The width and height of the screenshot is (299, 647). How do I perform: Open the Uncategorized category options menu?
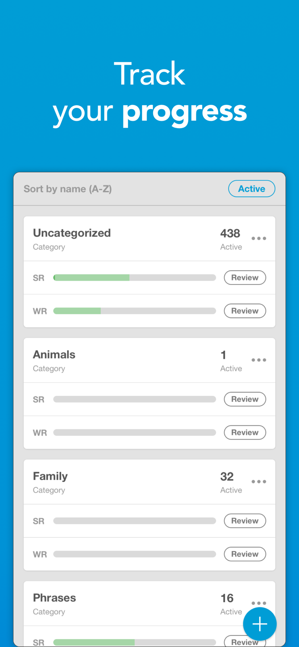[259, 239]
